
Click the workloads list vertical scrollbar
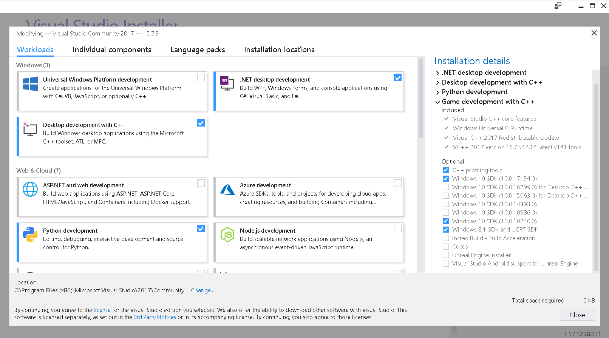420,98
